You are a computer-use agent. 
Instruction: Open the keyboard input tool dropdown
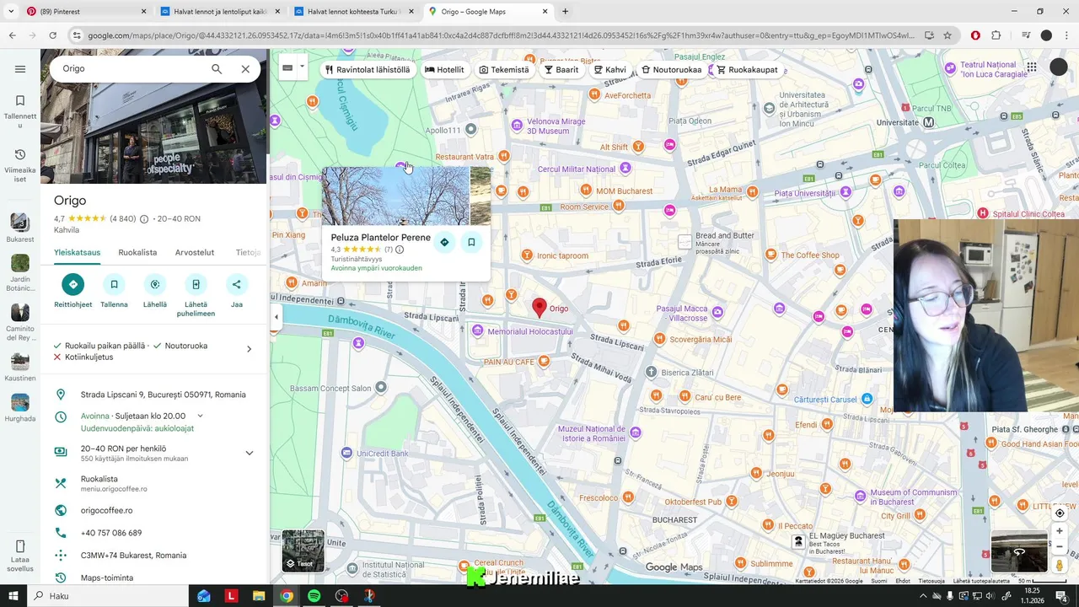click(x=302, y=66)
